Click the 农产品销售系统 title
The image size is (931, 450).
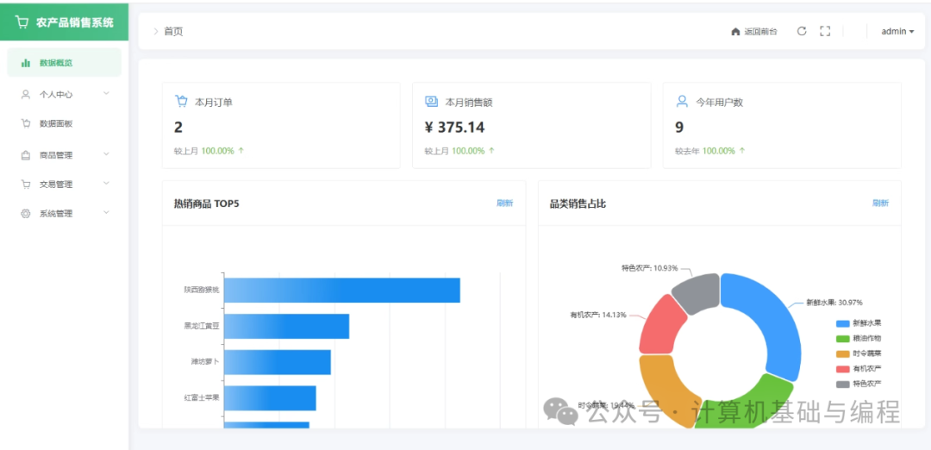74,22
